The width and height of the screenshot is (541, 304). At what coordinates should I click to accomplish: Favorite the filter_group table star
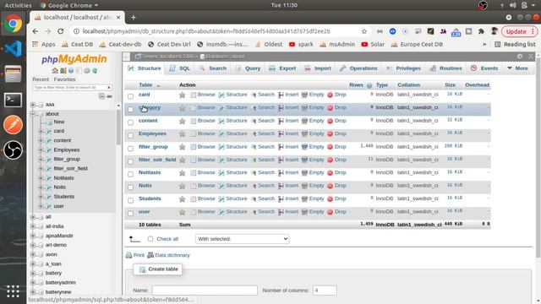tap(183, 147)
